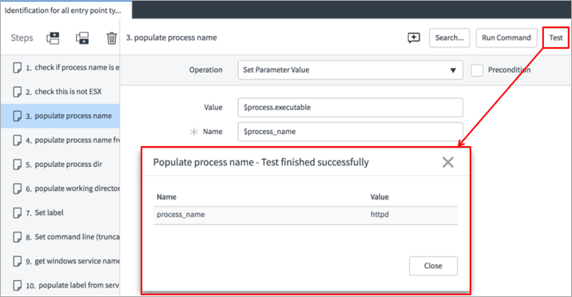The image size is (572, 297).
Task: Click the Close button in the dialog
Action: point(433,266)
